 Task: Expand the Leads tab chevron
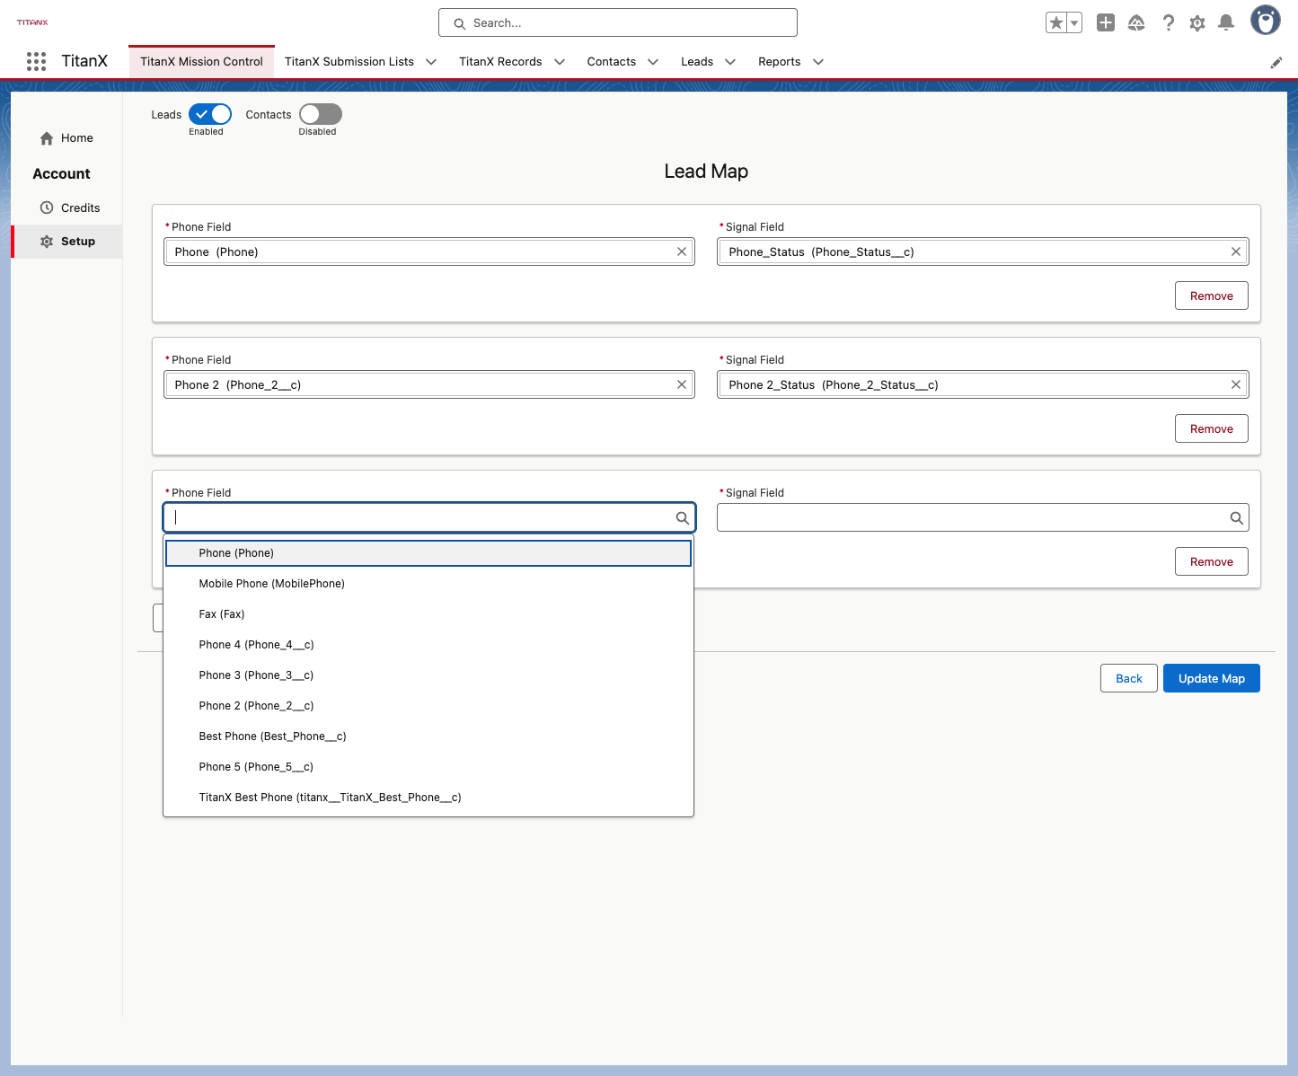[x=730, y=62]
